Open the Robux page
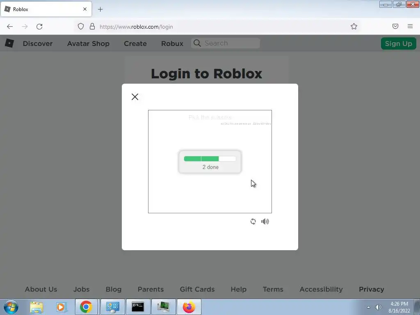This screenshot has height=315, width=420. 172,43
